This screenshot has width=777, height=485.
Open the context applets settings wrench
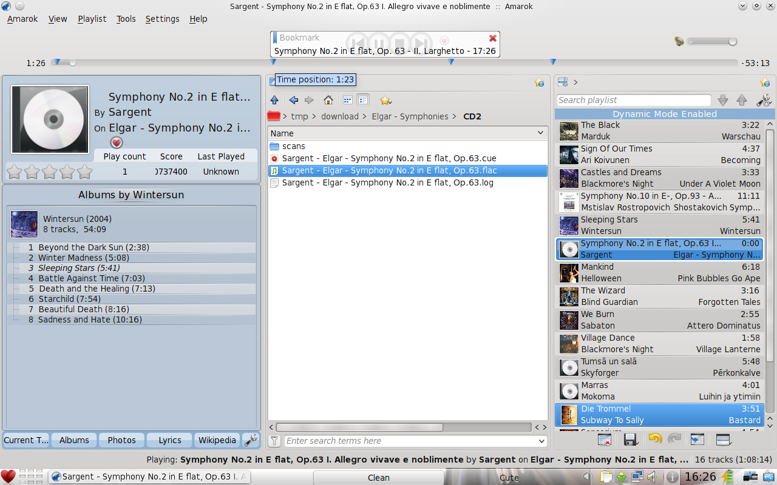[250, 440]
